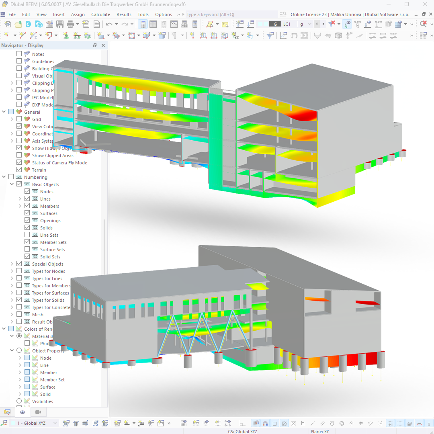Insert a new member

pos(33,35)
